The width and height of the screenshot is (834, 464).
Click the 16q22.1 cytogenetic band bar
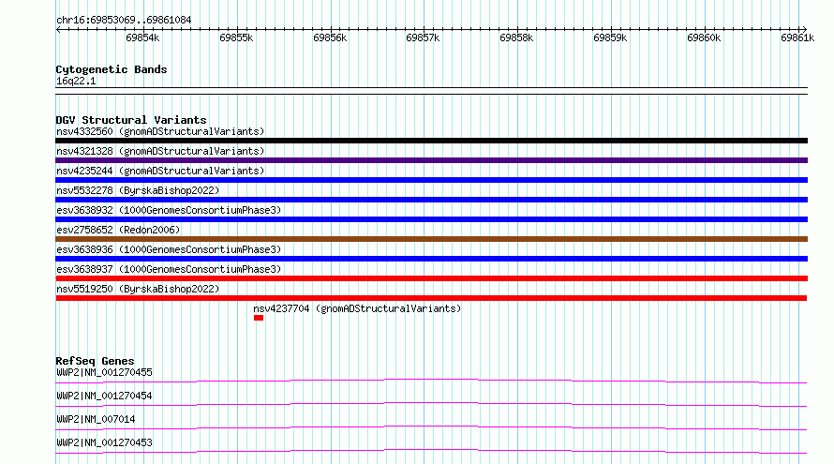click(x=431, y=91)
